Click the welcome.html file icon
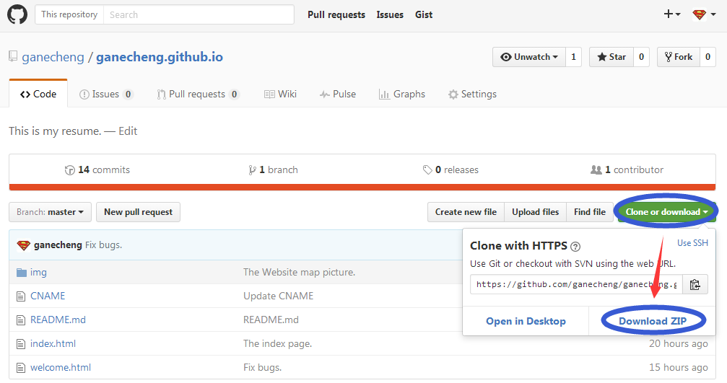The height and width of the screenshot is (383, 727). (21, 368)
